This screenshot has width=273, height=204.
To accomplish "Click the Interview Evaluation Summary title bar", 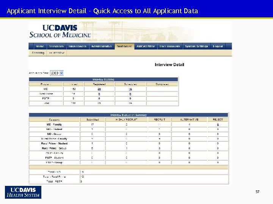I will coord(129,115).
